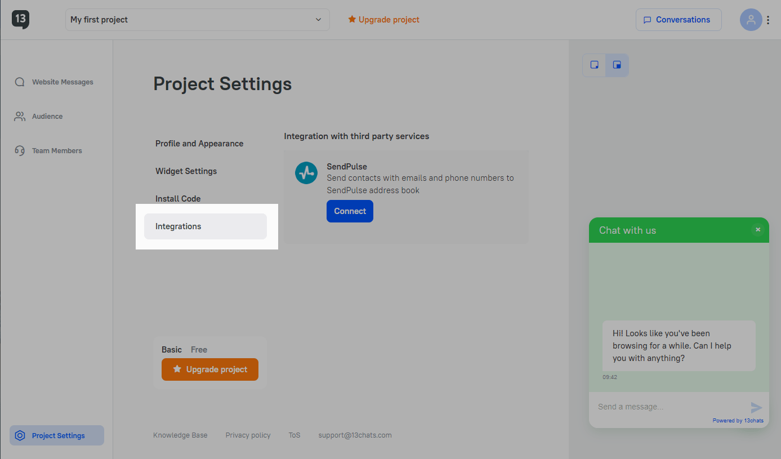781x459 pixels.
Task: Close the Chat with us widget
Action: (x=758, y=229)
